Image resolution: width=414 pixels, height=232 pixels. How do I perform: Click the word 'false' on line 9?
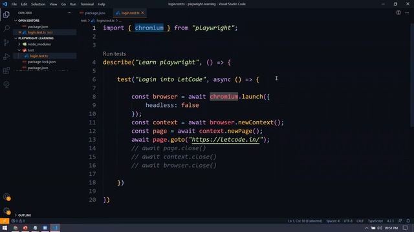(x=190, y=105)
